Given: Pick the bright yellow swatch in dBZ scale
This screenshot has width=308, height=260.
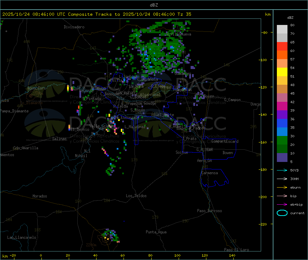Looking at the screenshot, I should (x=282, y=72).
